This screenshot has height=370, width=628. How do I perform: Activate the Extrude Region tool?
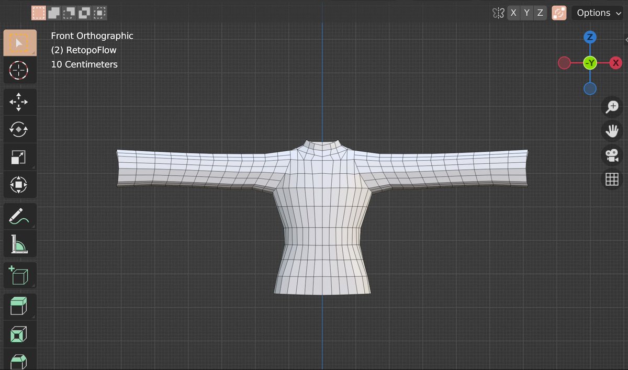[x=20, y=307]
